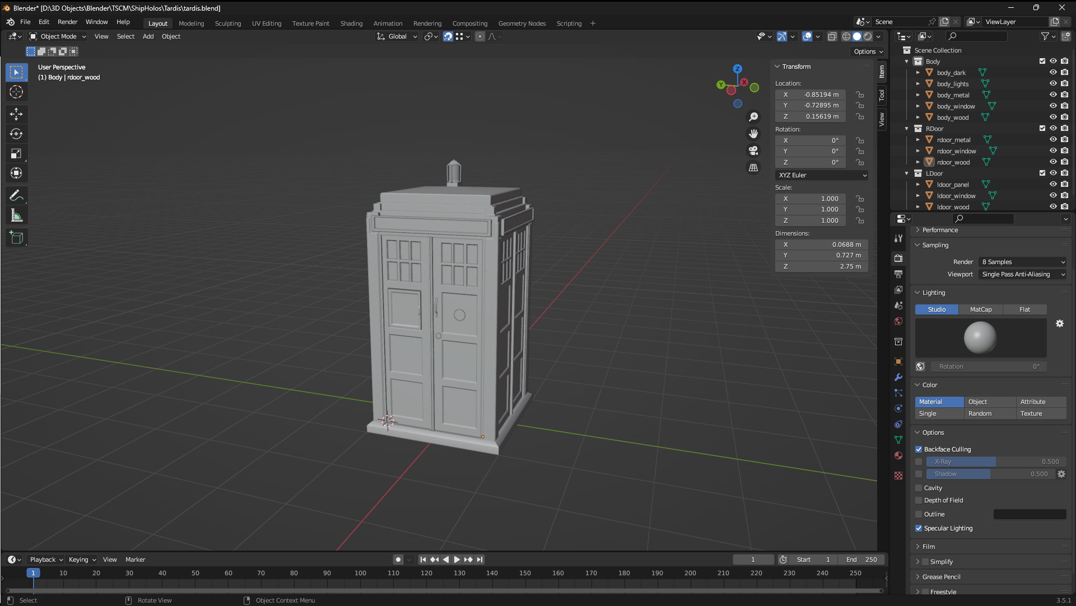Image resolution: width=1076 pixels, height=606 pixels.
Task: Click the Lighting settings gear icon
Action: pos(1060,323)
